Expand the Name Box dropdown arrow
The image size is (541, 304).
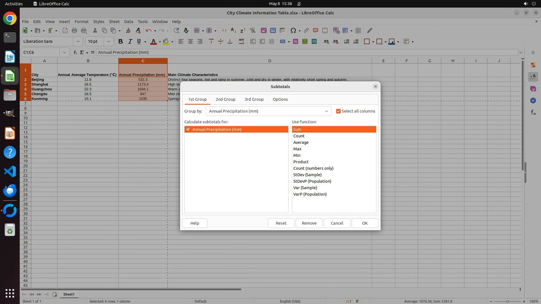click(x=65, y=52)
